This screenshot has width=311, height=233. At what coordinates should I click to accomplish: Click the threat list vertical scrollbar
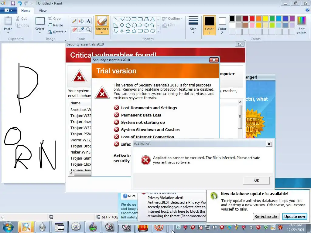pyautogui.click(x=240, y=116)
